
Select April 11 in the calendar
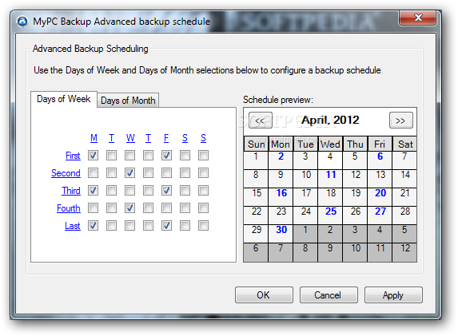point(330,179)
